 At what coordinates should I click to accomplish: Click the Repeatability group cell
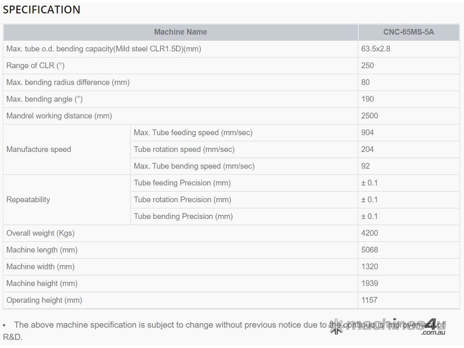pyautogui.click(x=28, y=199)
